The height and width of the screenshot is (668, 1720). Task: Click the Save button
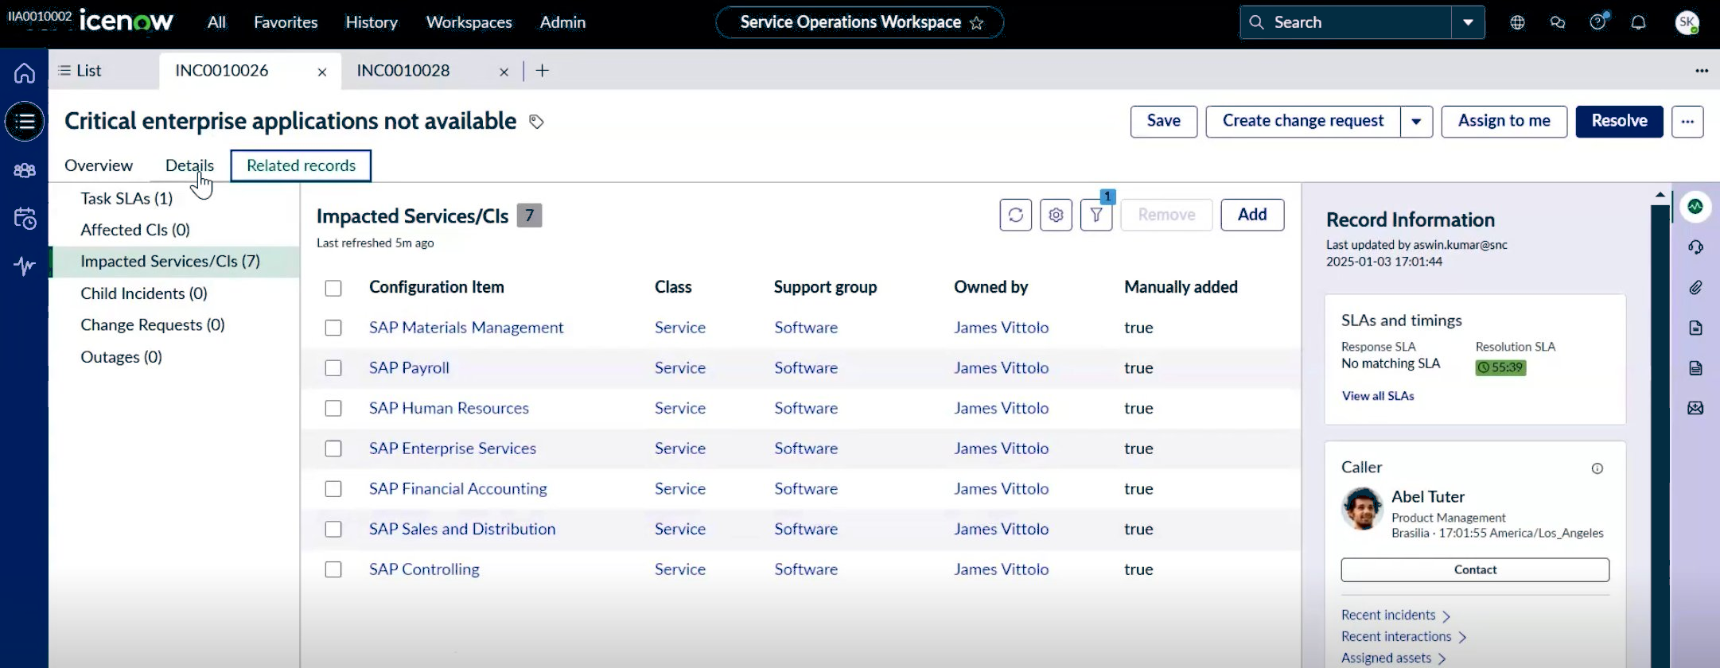1164,122
